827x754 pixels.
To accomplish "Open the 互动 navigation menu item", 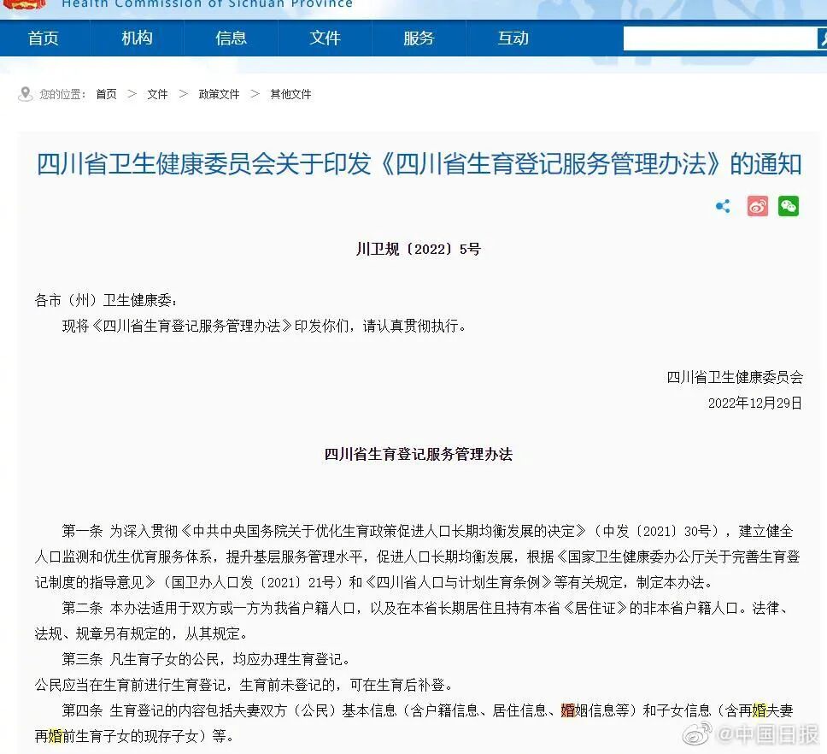I will (x=513, y=38).
